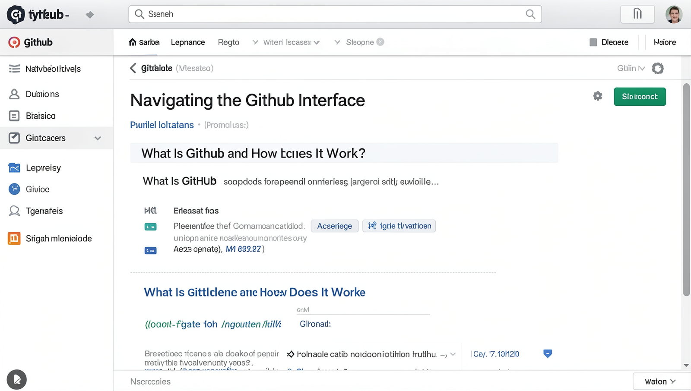Click the gray square icon beside Dlenere
Image resolution: width=691 pixels, height=391 pixels.
593,42
